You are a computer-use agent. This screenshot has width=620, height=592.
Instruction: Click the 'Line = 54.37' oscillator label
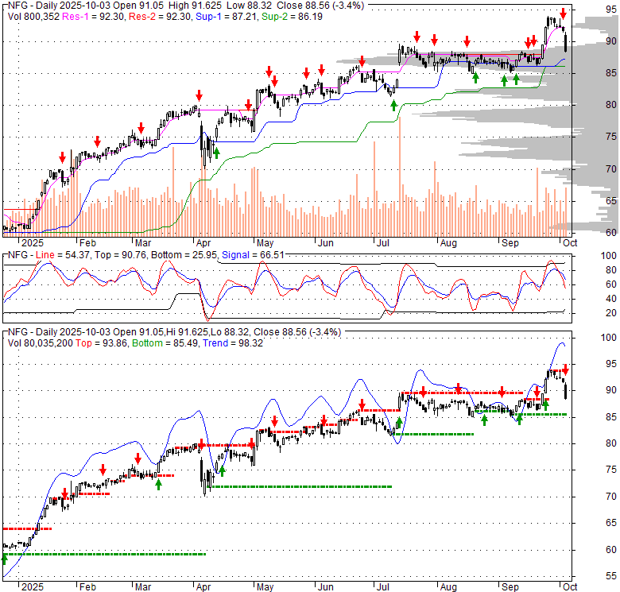click(63, 255)
